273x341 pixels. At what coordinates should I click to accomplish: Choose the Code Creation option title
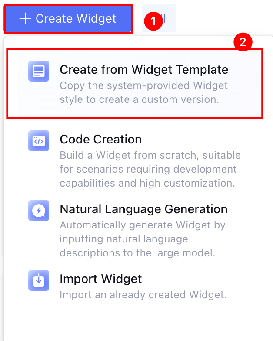[100, 140]
